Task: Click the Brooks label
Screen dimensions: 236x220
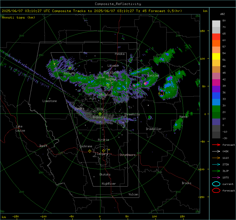Action: (186, 183)
